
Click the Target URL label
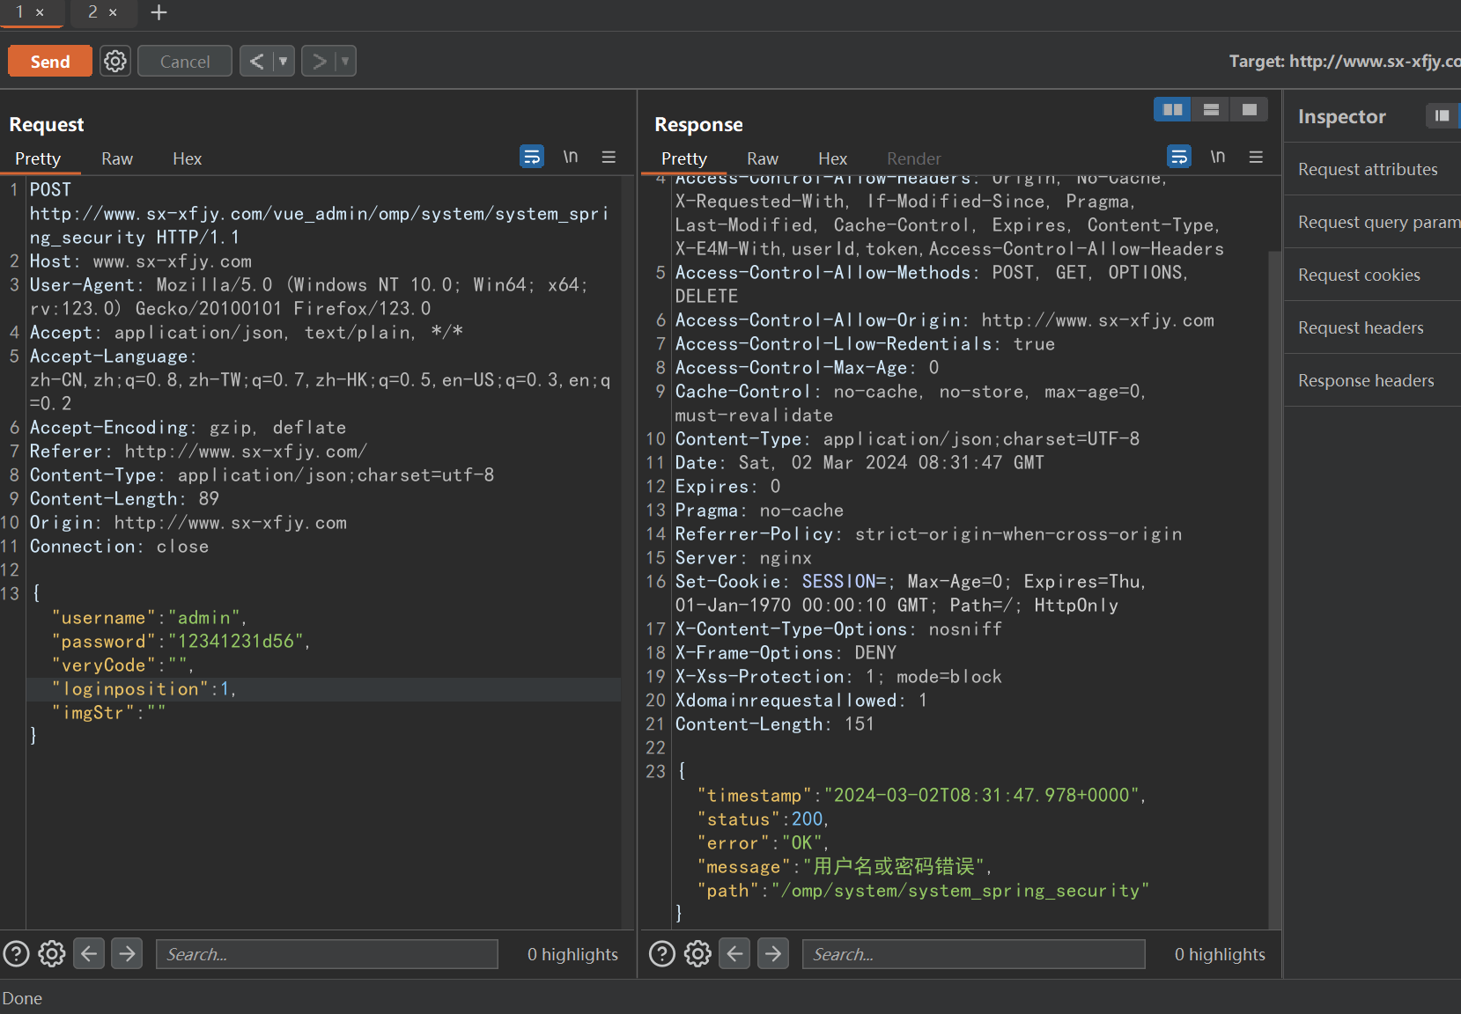tap(1345, 61)
